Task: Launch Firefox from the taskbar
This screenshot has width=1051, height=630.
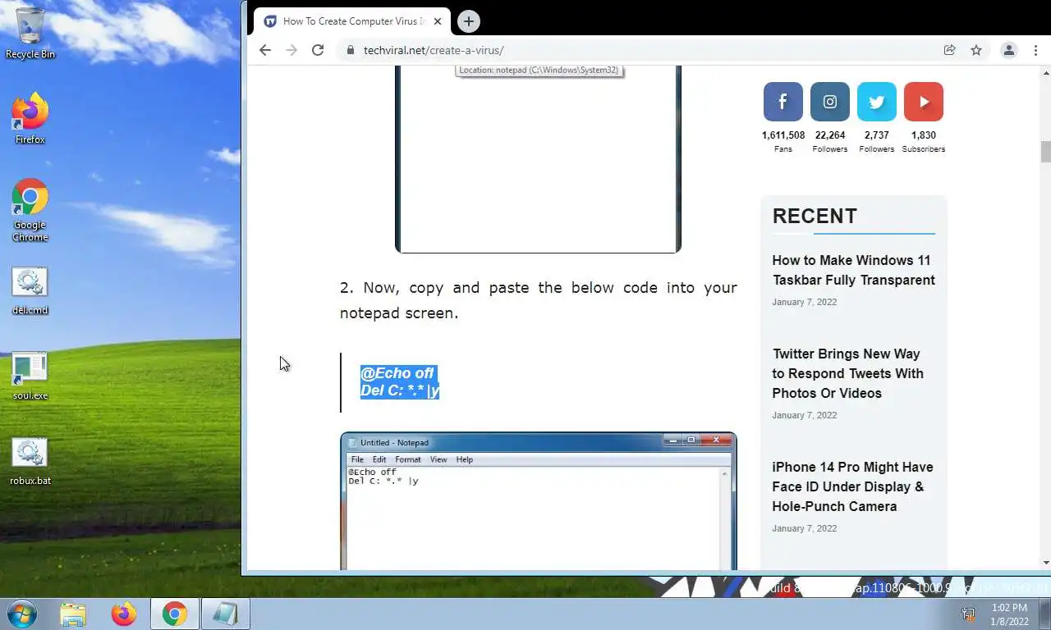Action: 124,614
